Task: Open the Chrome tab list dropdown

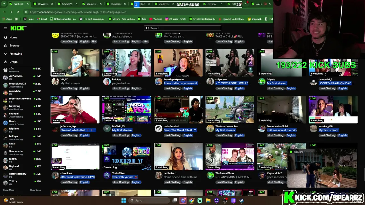Action: (4, 4)
